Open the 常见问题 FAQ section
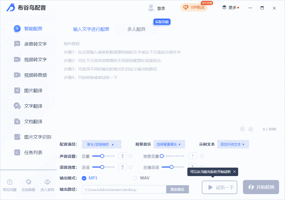285x200 pixels. tap(10, 185)
